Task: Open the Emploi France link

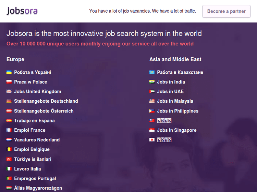Action: point(30,130)
